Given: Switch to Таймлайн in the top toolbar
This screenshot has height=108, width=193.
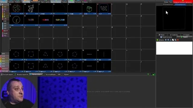Looking at the screenshot, I should click(11, 1).
